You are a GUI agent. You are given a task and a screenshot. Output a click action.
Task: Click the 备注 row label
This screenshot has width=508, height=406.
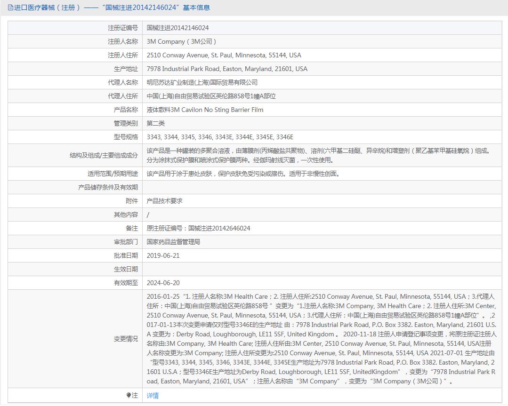pos(132,228)
